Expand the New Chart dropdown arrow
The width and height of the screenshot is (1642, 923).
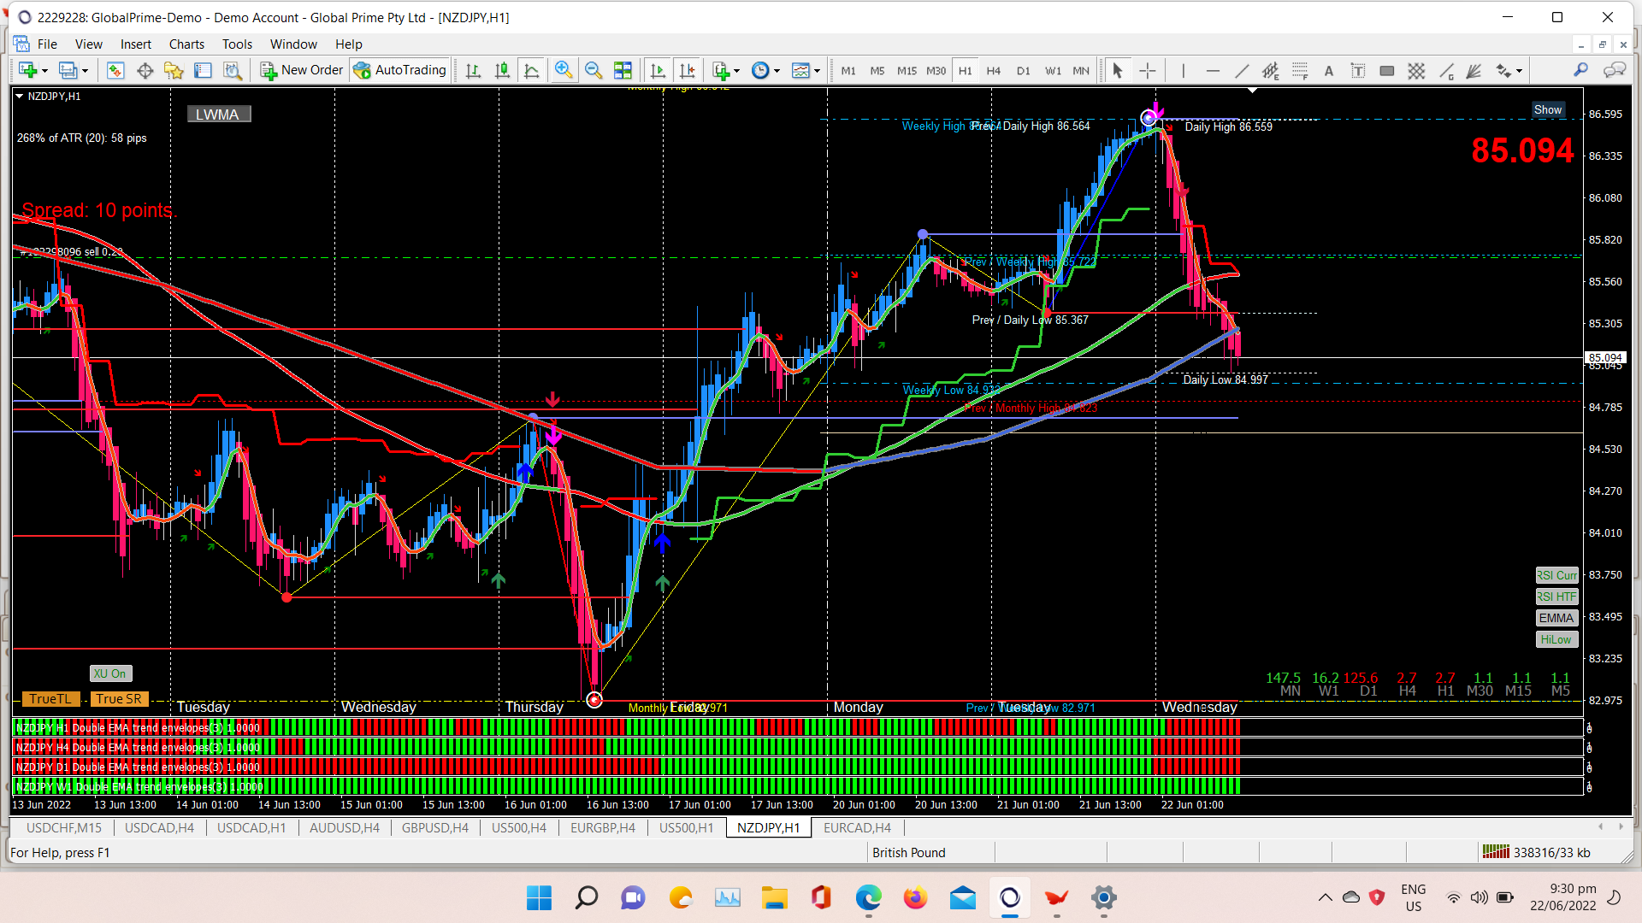point(44,71)
